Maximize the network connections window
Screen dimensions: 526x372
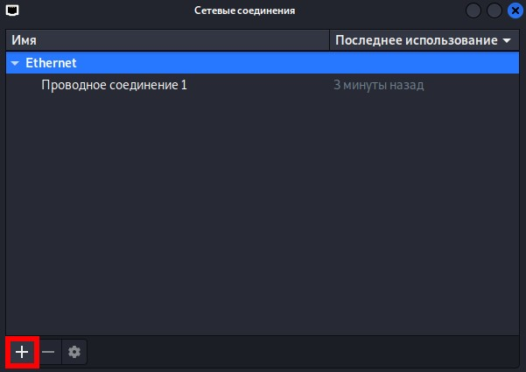pyautogui.click(x=494, y=11)
